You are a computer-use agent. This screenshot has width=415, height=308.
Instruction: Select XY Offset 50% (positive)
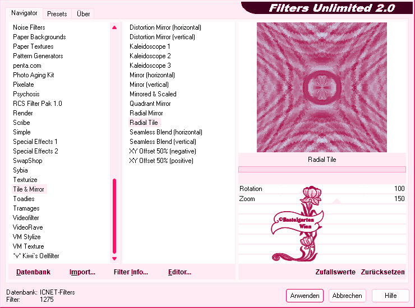pos(161,161)
